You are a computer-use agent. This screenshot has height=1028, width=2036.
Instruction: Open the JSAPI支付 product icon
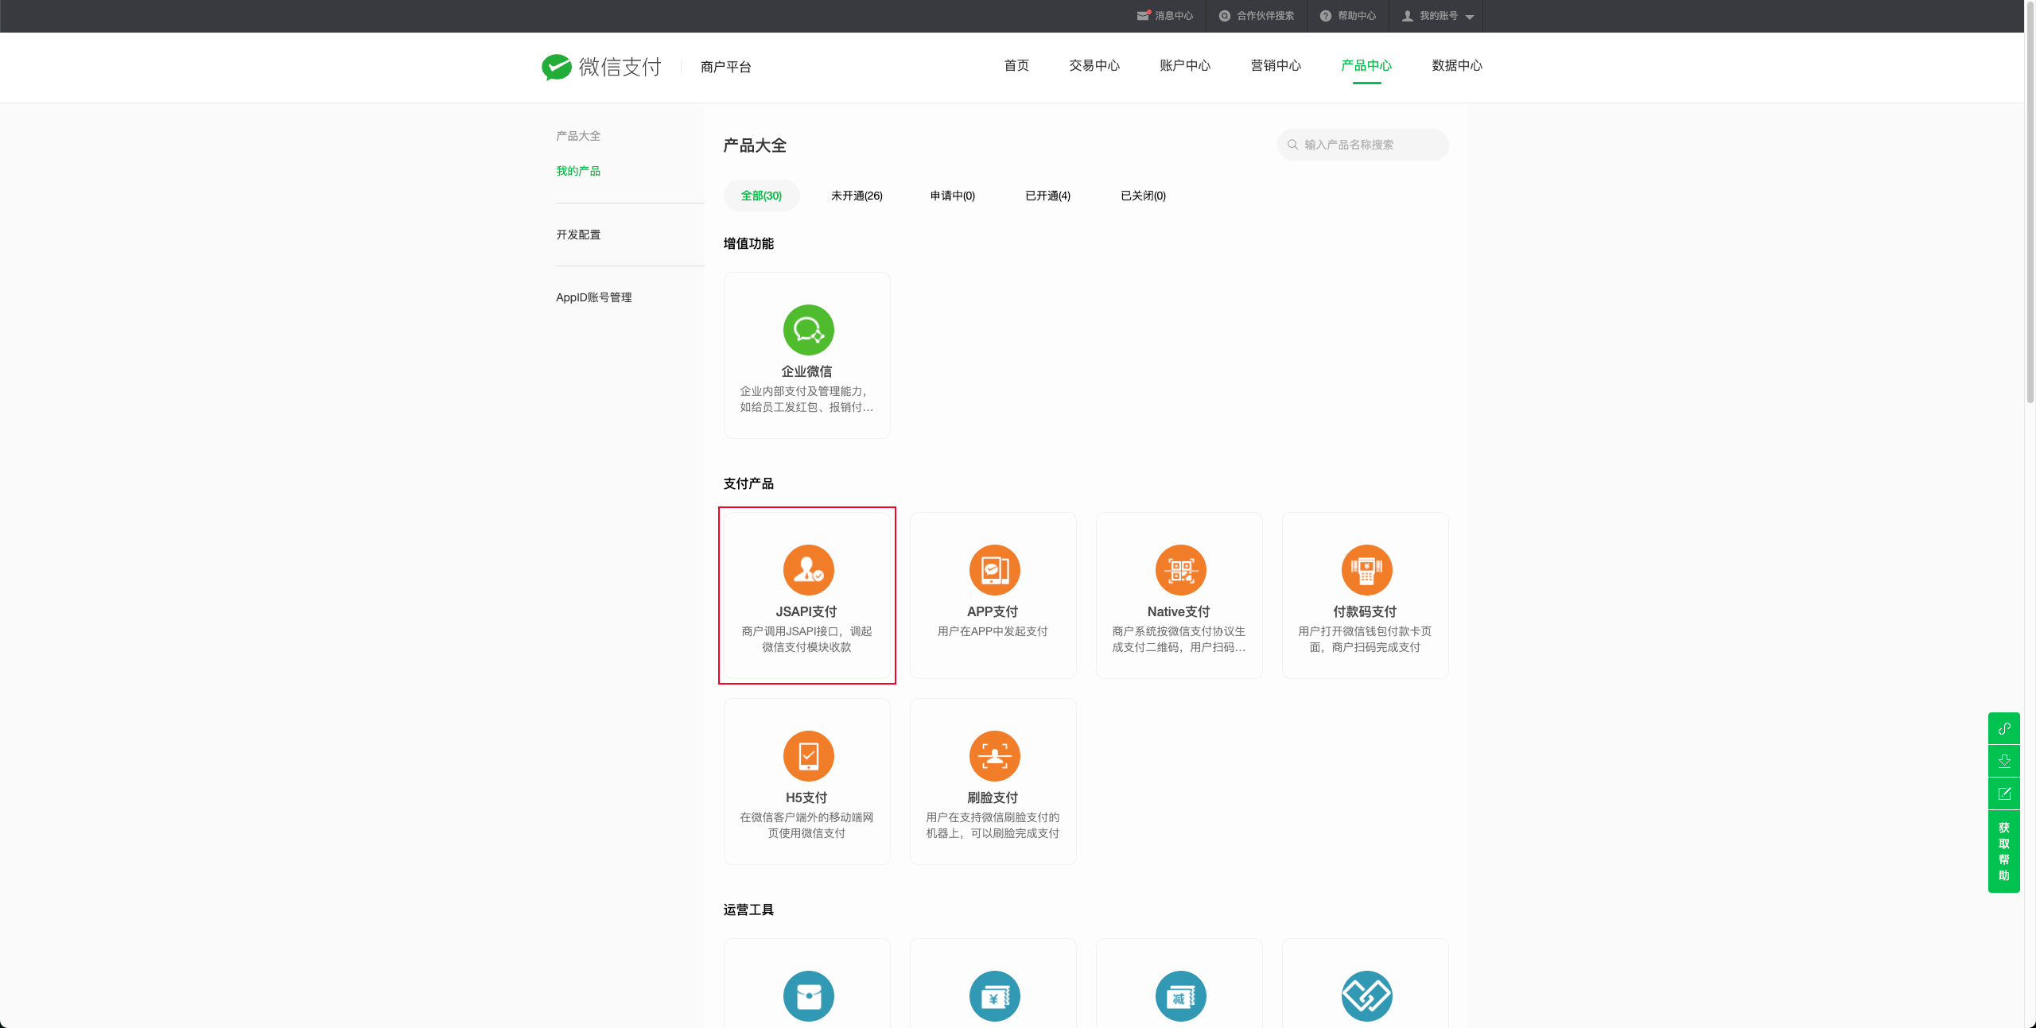coord(808,570)
